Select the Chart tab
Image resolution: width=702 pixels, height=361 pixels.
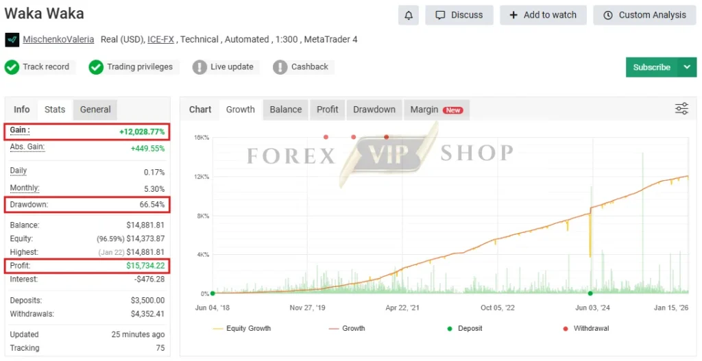(x=200, y=110)
